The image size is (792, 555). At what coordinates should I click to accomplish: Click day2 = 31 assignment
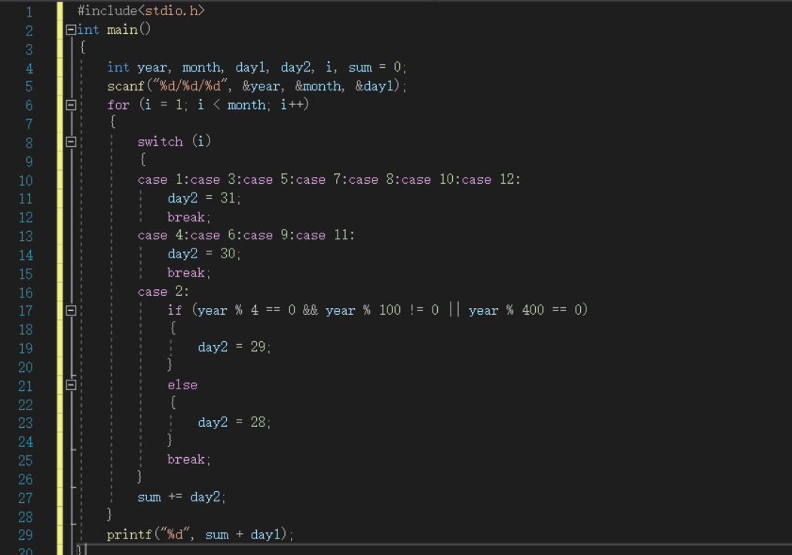click(x=204, y=198)
